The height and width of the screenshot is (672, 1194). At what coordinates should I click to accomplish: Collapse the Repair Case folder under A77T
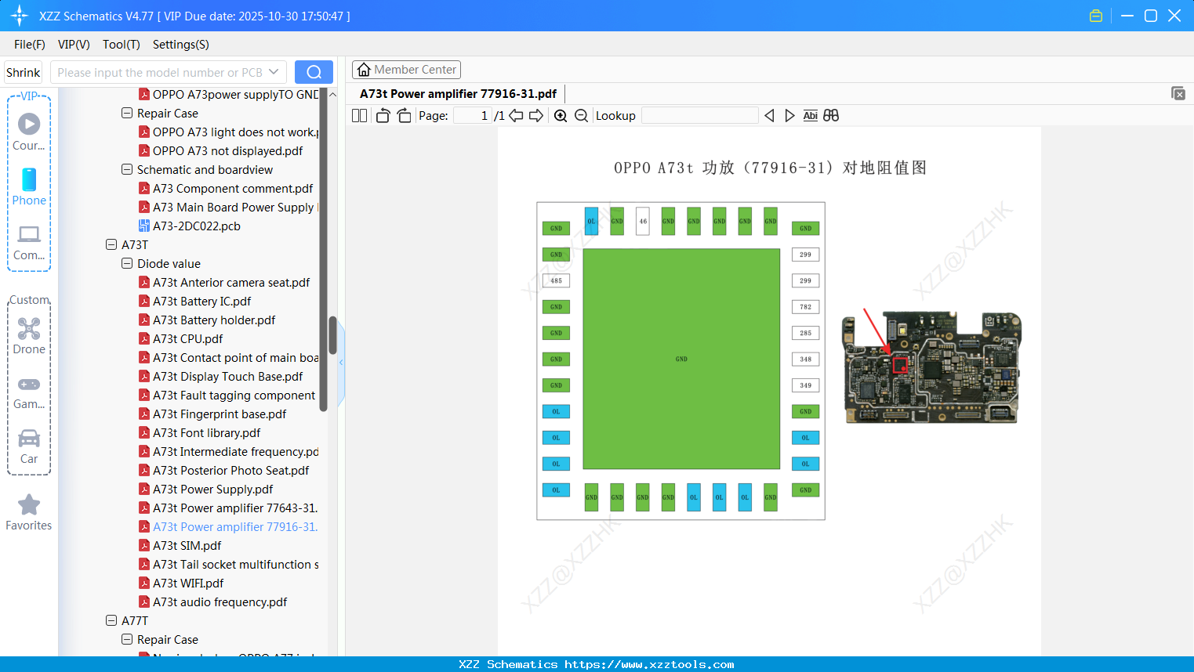pos(127,640)
